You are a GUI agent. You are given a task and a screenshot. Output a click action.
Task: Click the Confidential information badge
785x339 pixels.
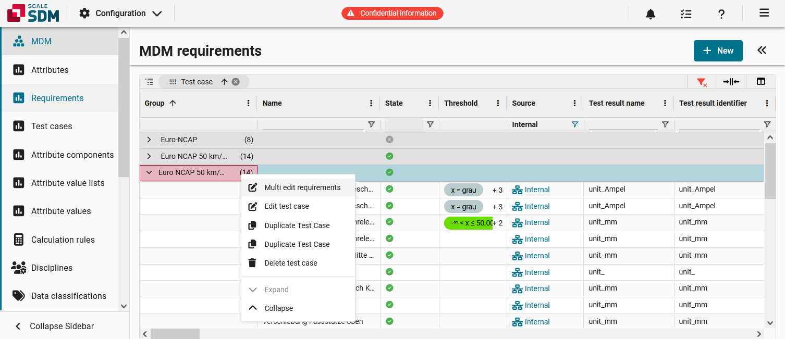[x=392, y=13]
